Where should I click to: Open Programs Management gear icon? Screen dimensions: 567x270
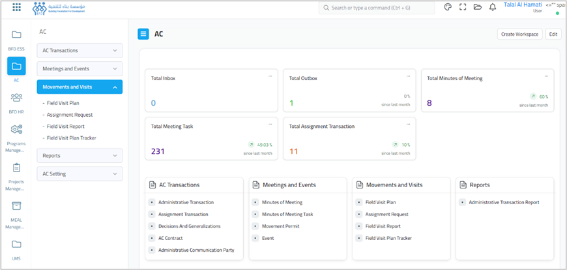[16, 130]
